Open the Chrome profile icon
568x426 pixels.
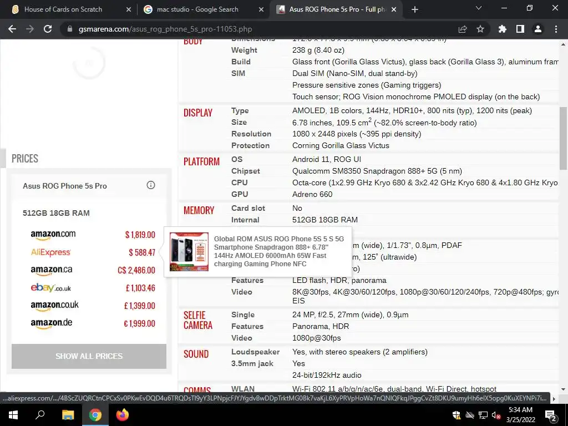coord(538,29)
